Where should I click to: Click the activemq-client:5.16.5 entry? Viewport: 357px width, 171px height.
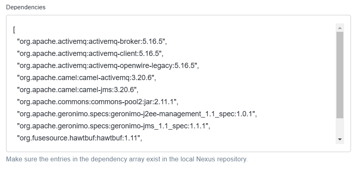90,54
